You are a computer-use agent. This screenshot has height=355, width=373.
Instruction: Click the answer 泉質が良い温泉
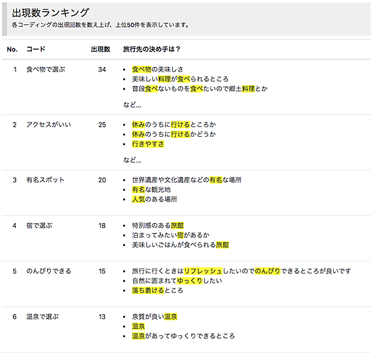pos(154,316)
